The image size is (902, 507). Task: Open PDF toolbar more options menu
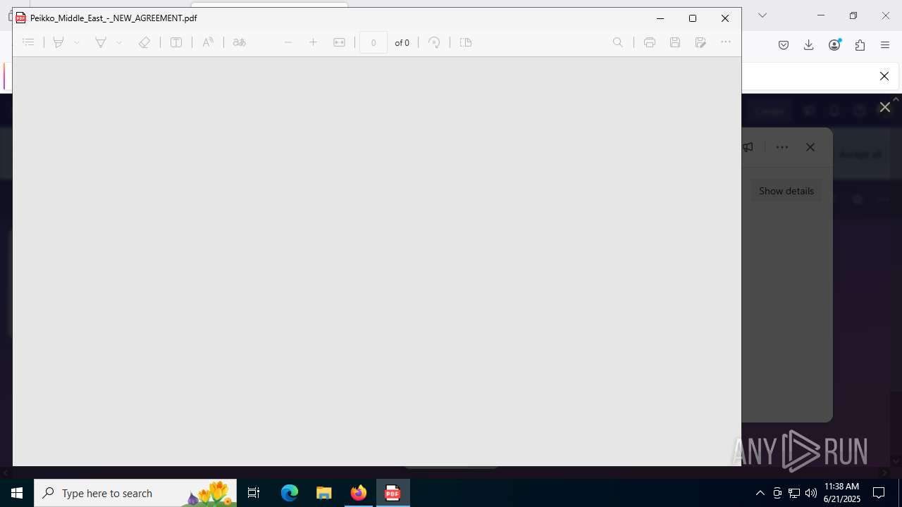click(x=726, y=42)
